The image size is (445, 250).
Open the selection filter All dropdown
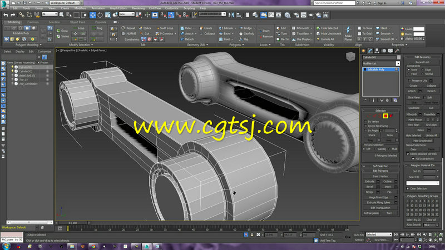click(50, 14)
